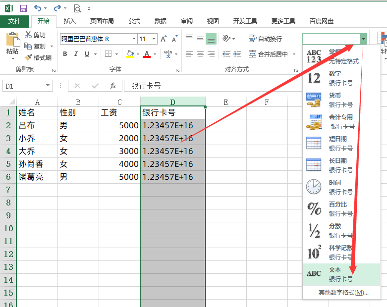The height and width of the screenshot is (307, 387).
Task: Select row 7 header
Action: pyautogui.click(x=8, y=190)
